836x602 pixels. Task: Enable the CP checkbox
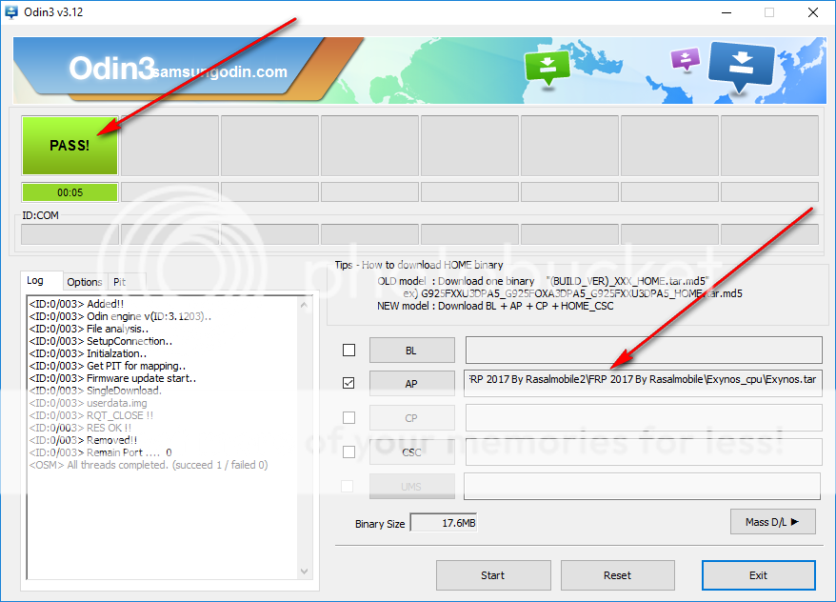[x=348, y=417]
